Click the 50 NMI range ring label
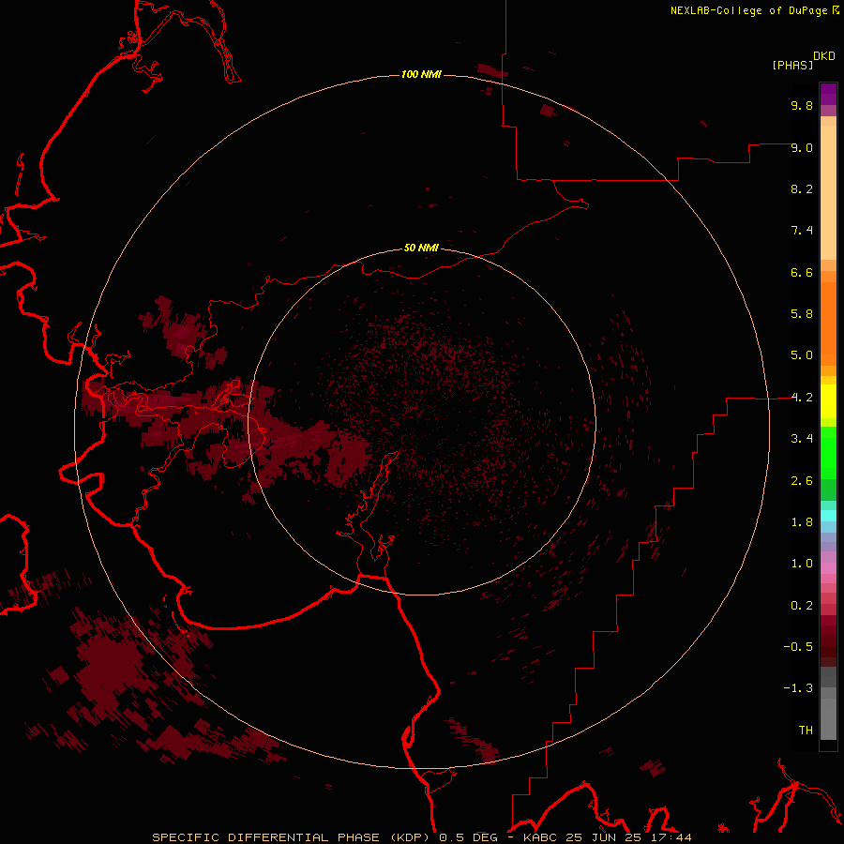This screenshot has width=844, height=844. [x=421, y=248]
